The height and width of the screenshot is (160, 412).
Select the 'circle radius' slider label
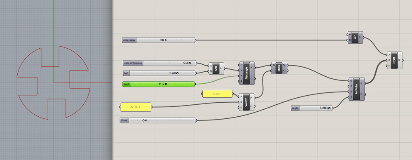point(129,40)
